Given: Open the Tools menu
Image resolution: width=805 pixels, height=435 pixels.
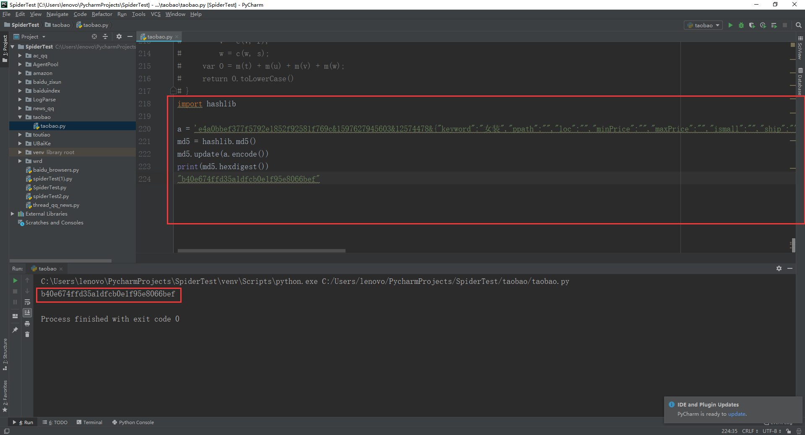Looking at the screenshot, I should click(138, 14).
